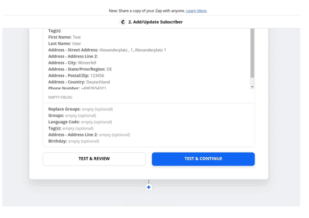309x218 pixels.
Task: Click the Address - State/Prov/Region: DE row
Action: pyautogui.click(x=80, y=69)
